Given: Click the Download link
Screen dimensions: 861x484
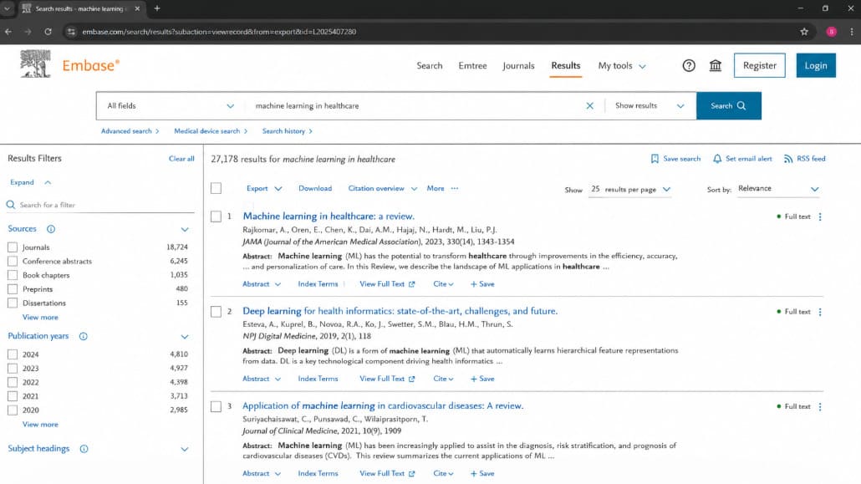Looking at the screenshot, I should click(x=315, y=188).
